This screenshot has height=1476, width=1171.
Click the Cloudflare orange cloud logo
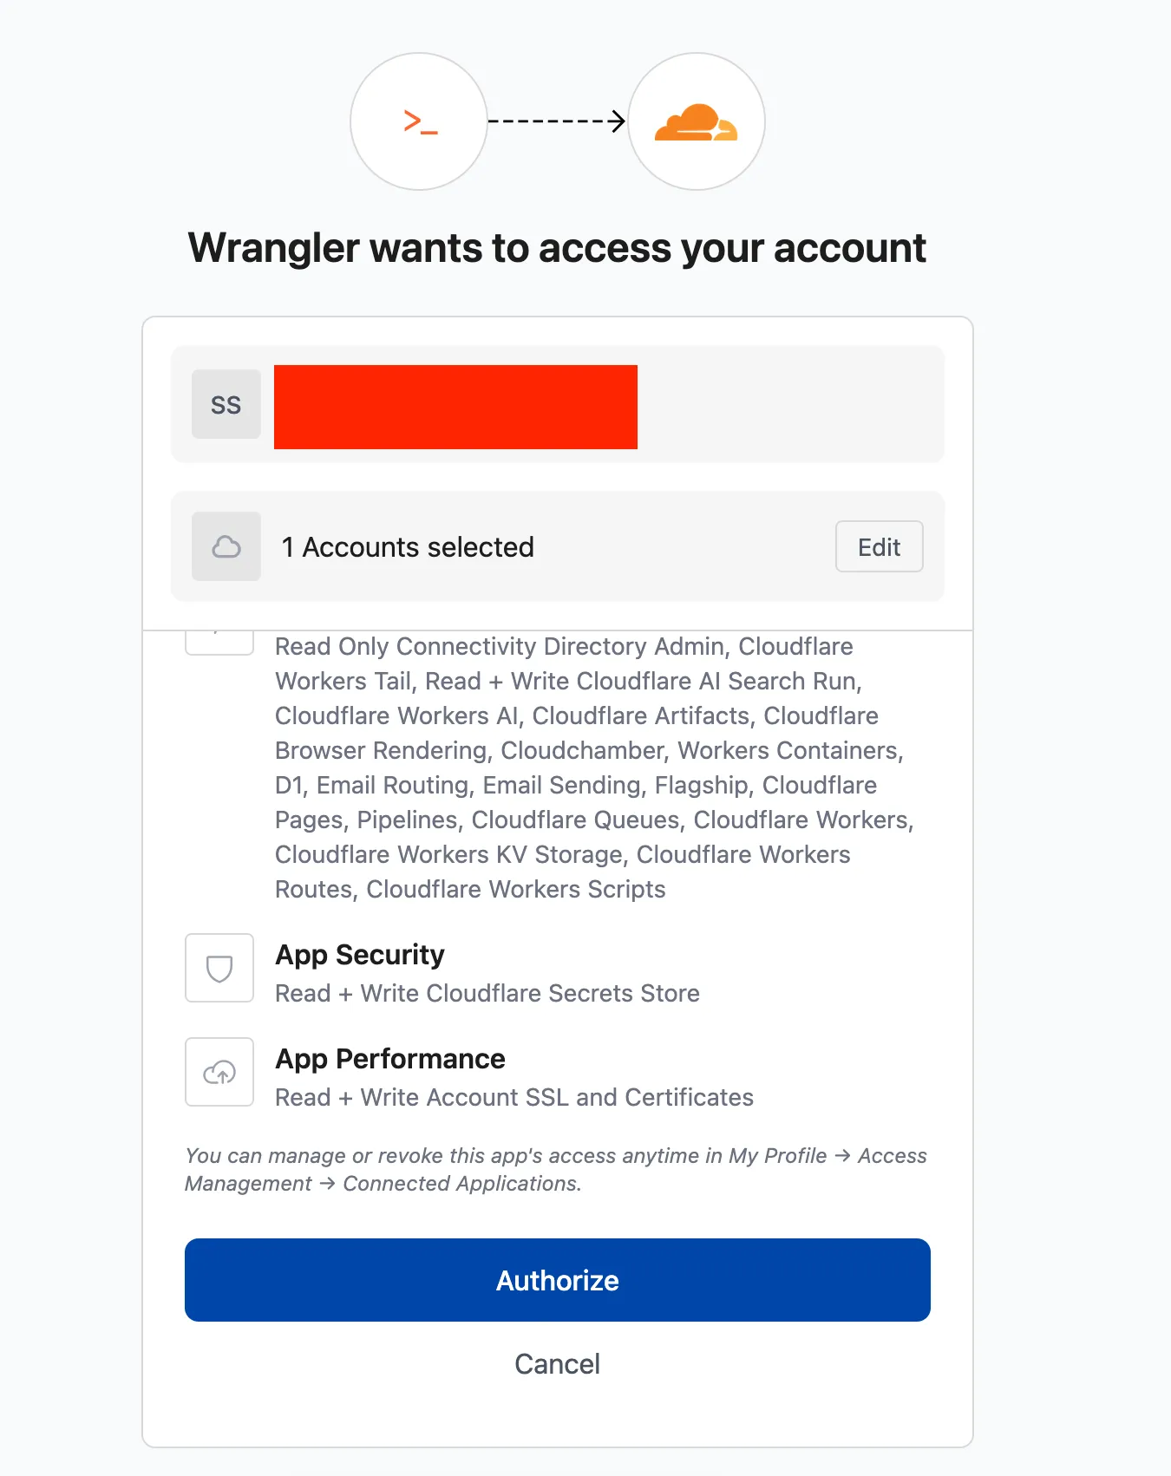coord(696,122)
